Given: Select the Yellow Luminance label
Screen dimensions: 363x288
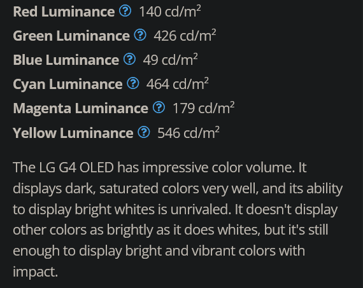Looking at the screenshot, I should (x=73, y=133).
